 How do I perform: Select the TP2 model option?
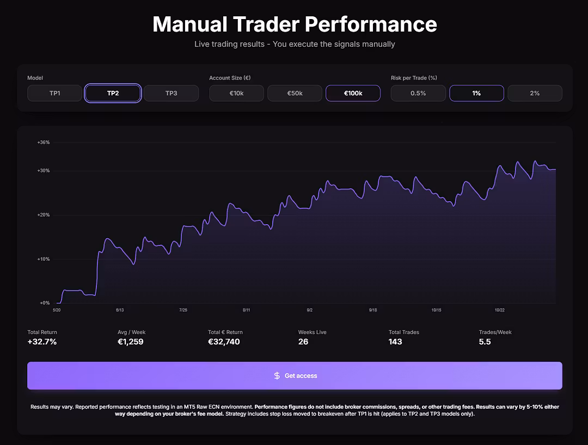[x=113, y=93]
